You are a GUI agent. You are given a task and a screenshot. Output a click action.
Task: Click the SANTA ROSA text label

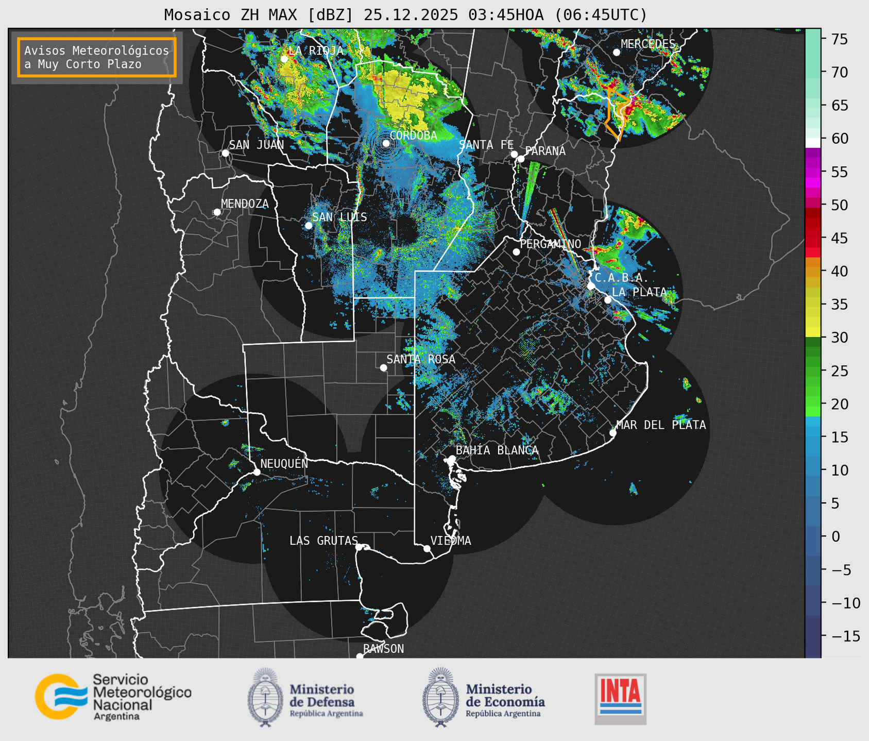(x=421, y=359)
